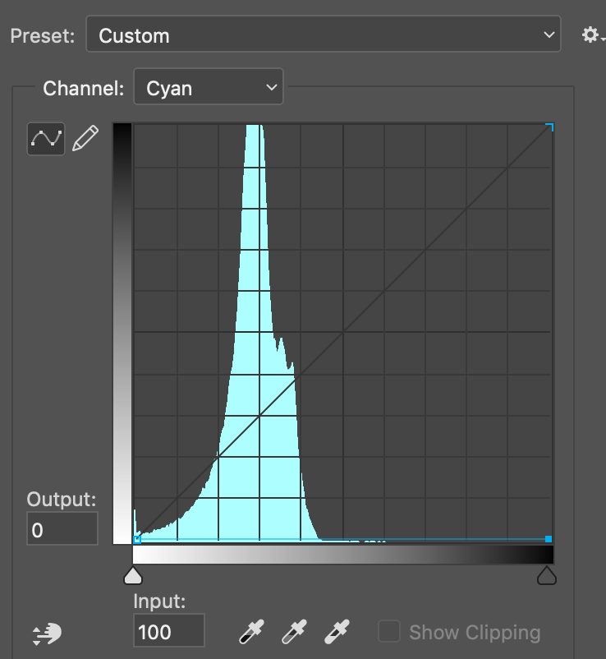Click the Output value field
This screenshot has width=606, height=659.
[62, 528]
